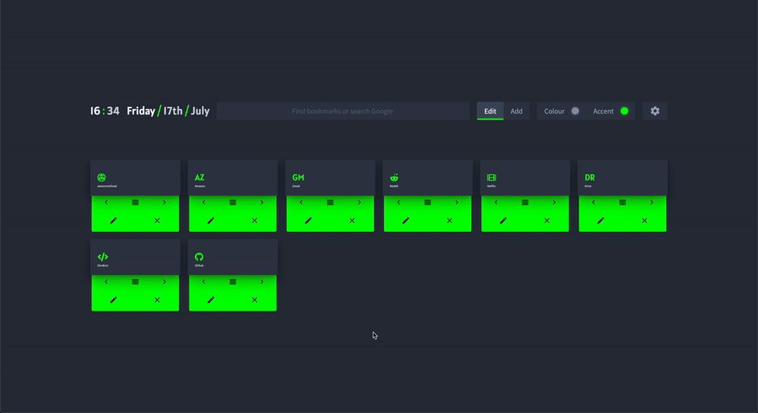Click the Amazon drag handle icon
Screen dimensions: 758x413
point(233,202)
